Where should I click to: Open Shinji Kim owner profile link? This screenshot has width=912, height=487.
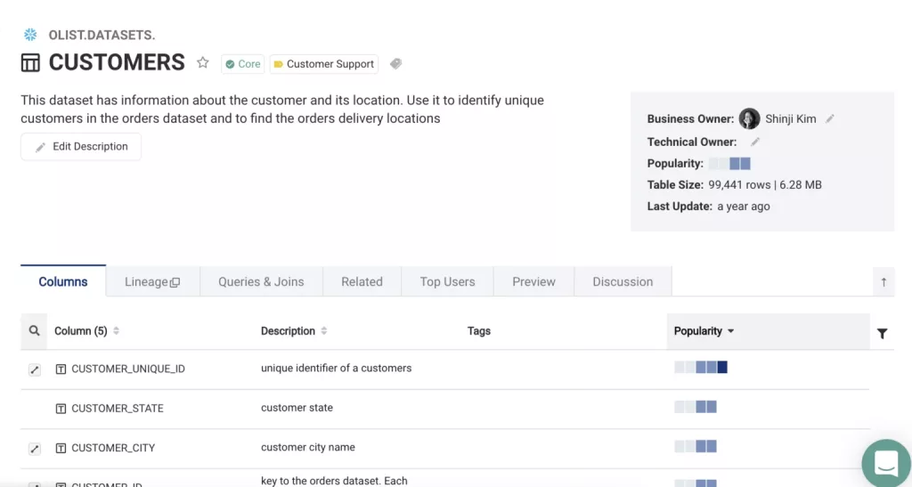(791, 118)
